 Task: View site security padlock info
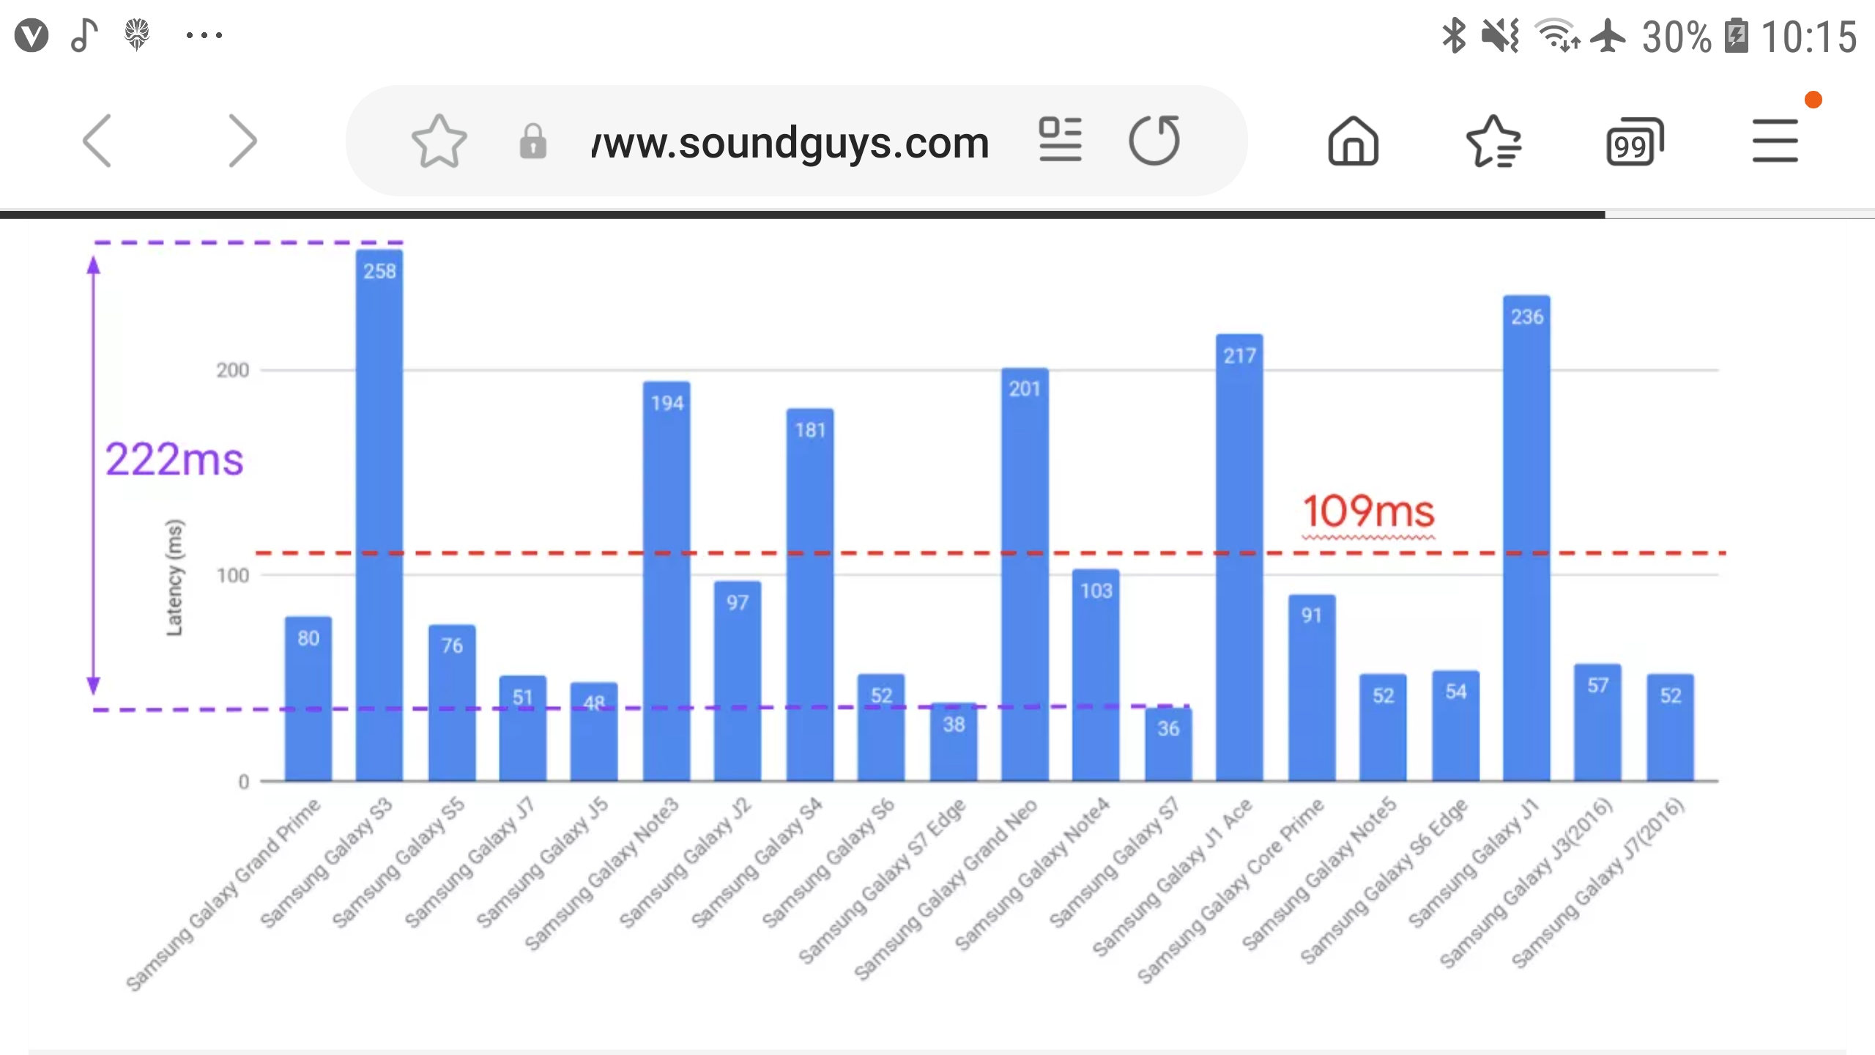click(x=533, y=141)
